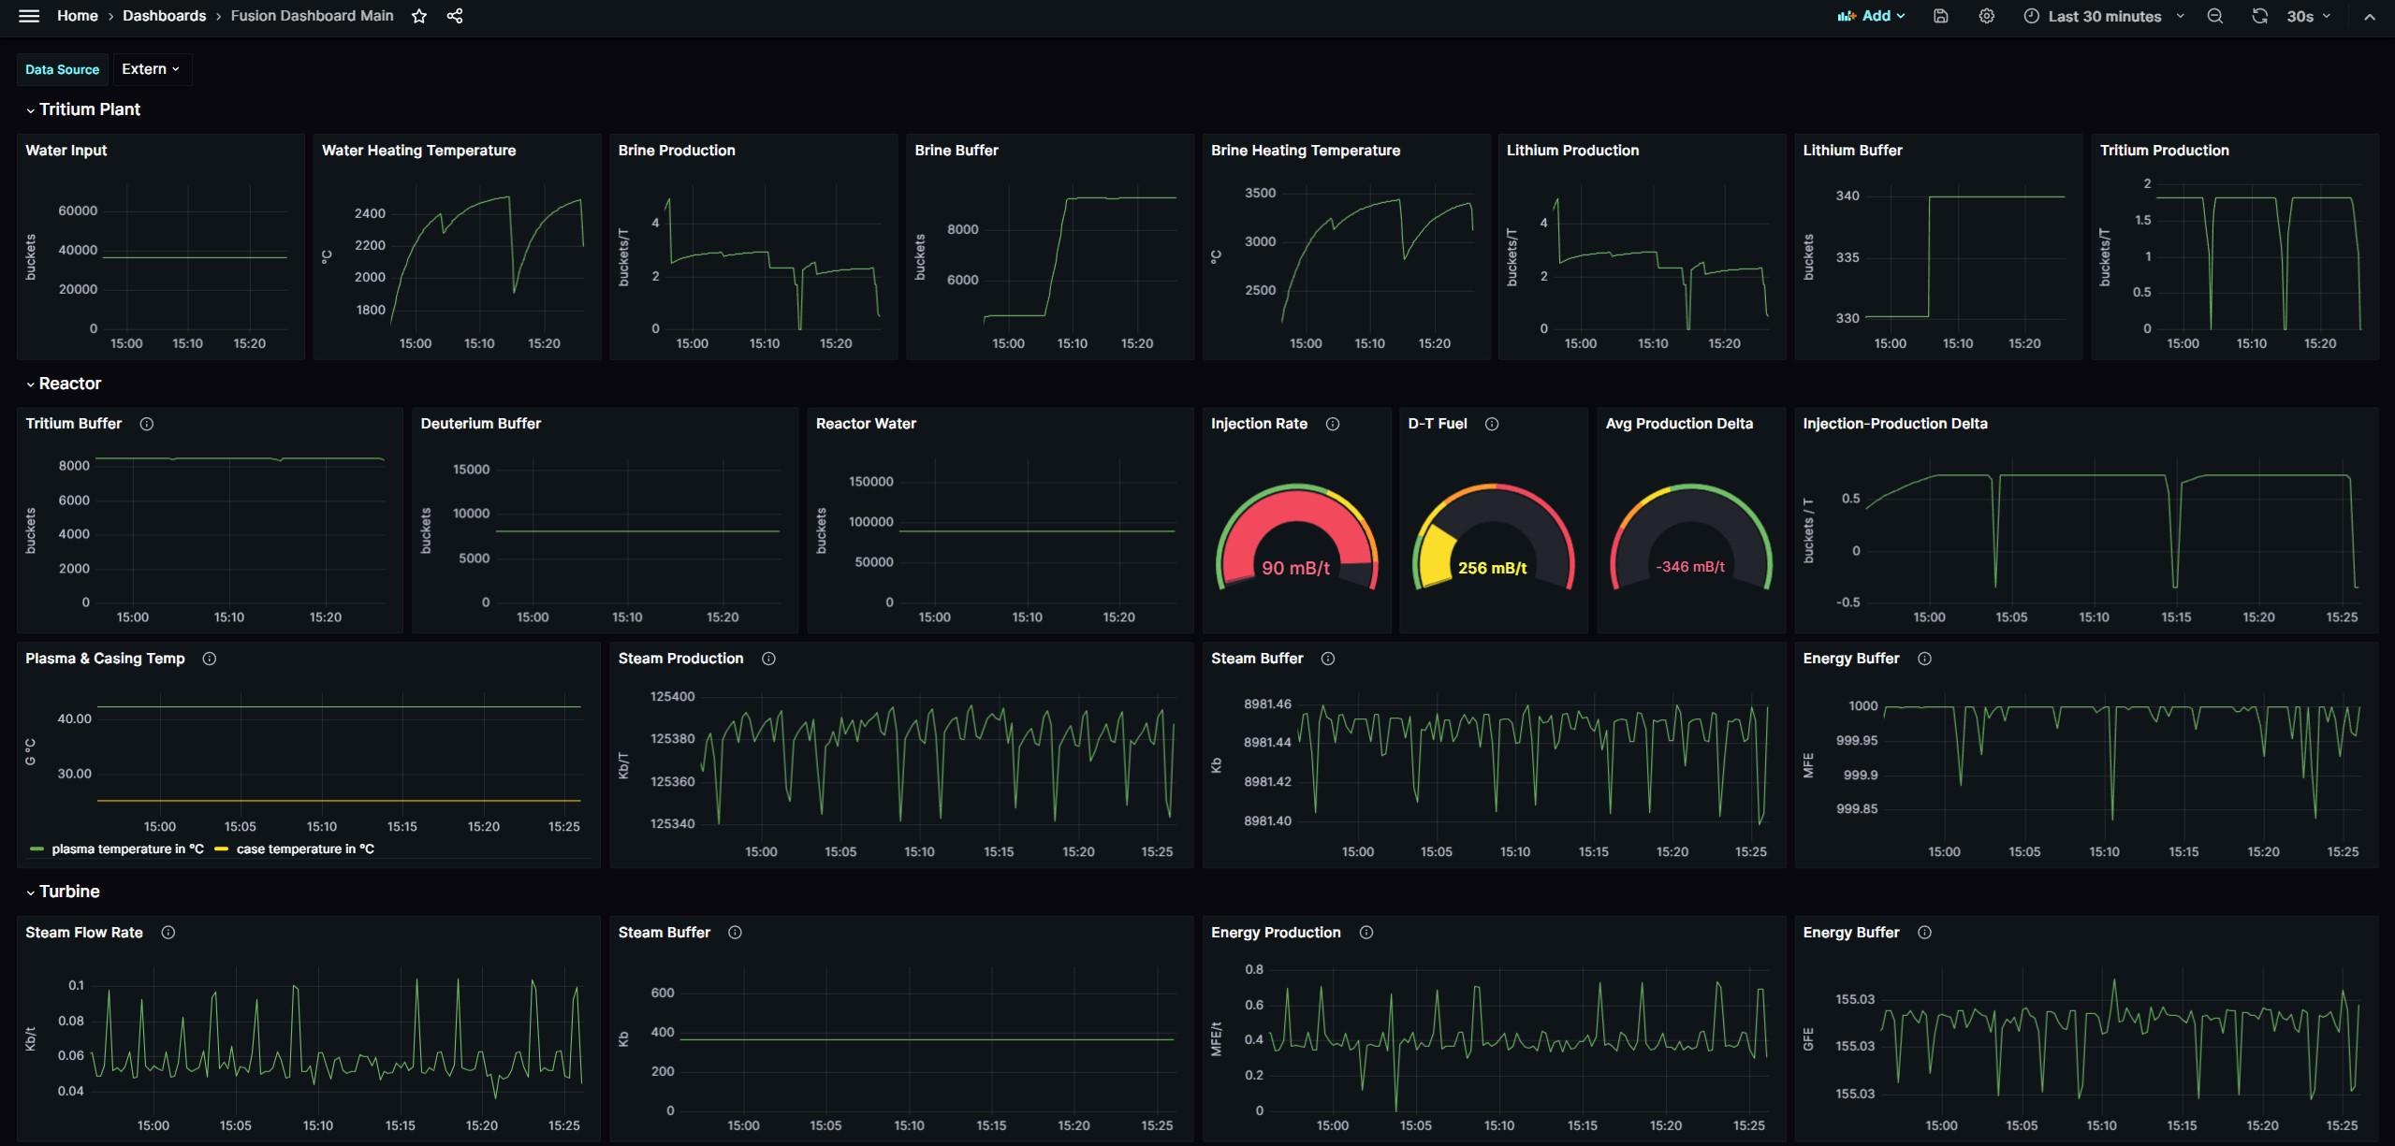Open Tritium Production panel title
This screenshot has width=2395, height=1146.
click(x=2165, y=151)
